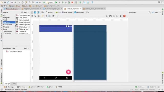Screen dimensions: 164x92
Task: Open the Messages tool window
Action: click(9, 87)
